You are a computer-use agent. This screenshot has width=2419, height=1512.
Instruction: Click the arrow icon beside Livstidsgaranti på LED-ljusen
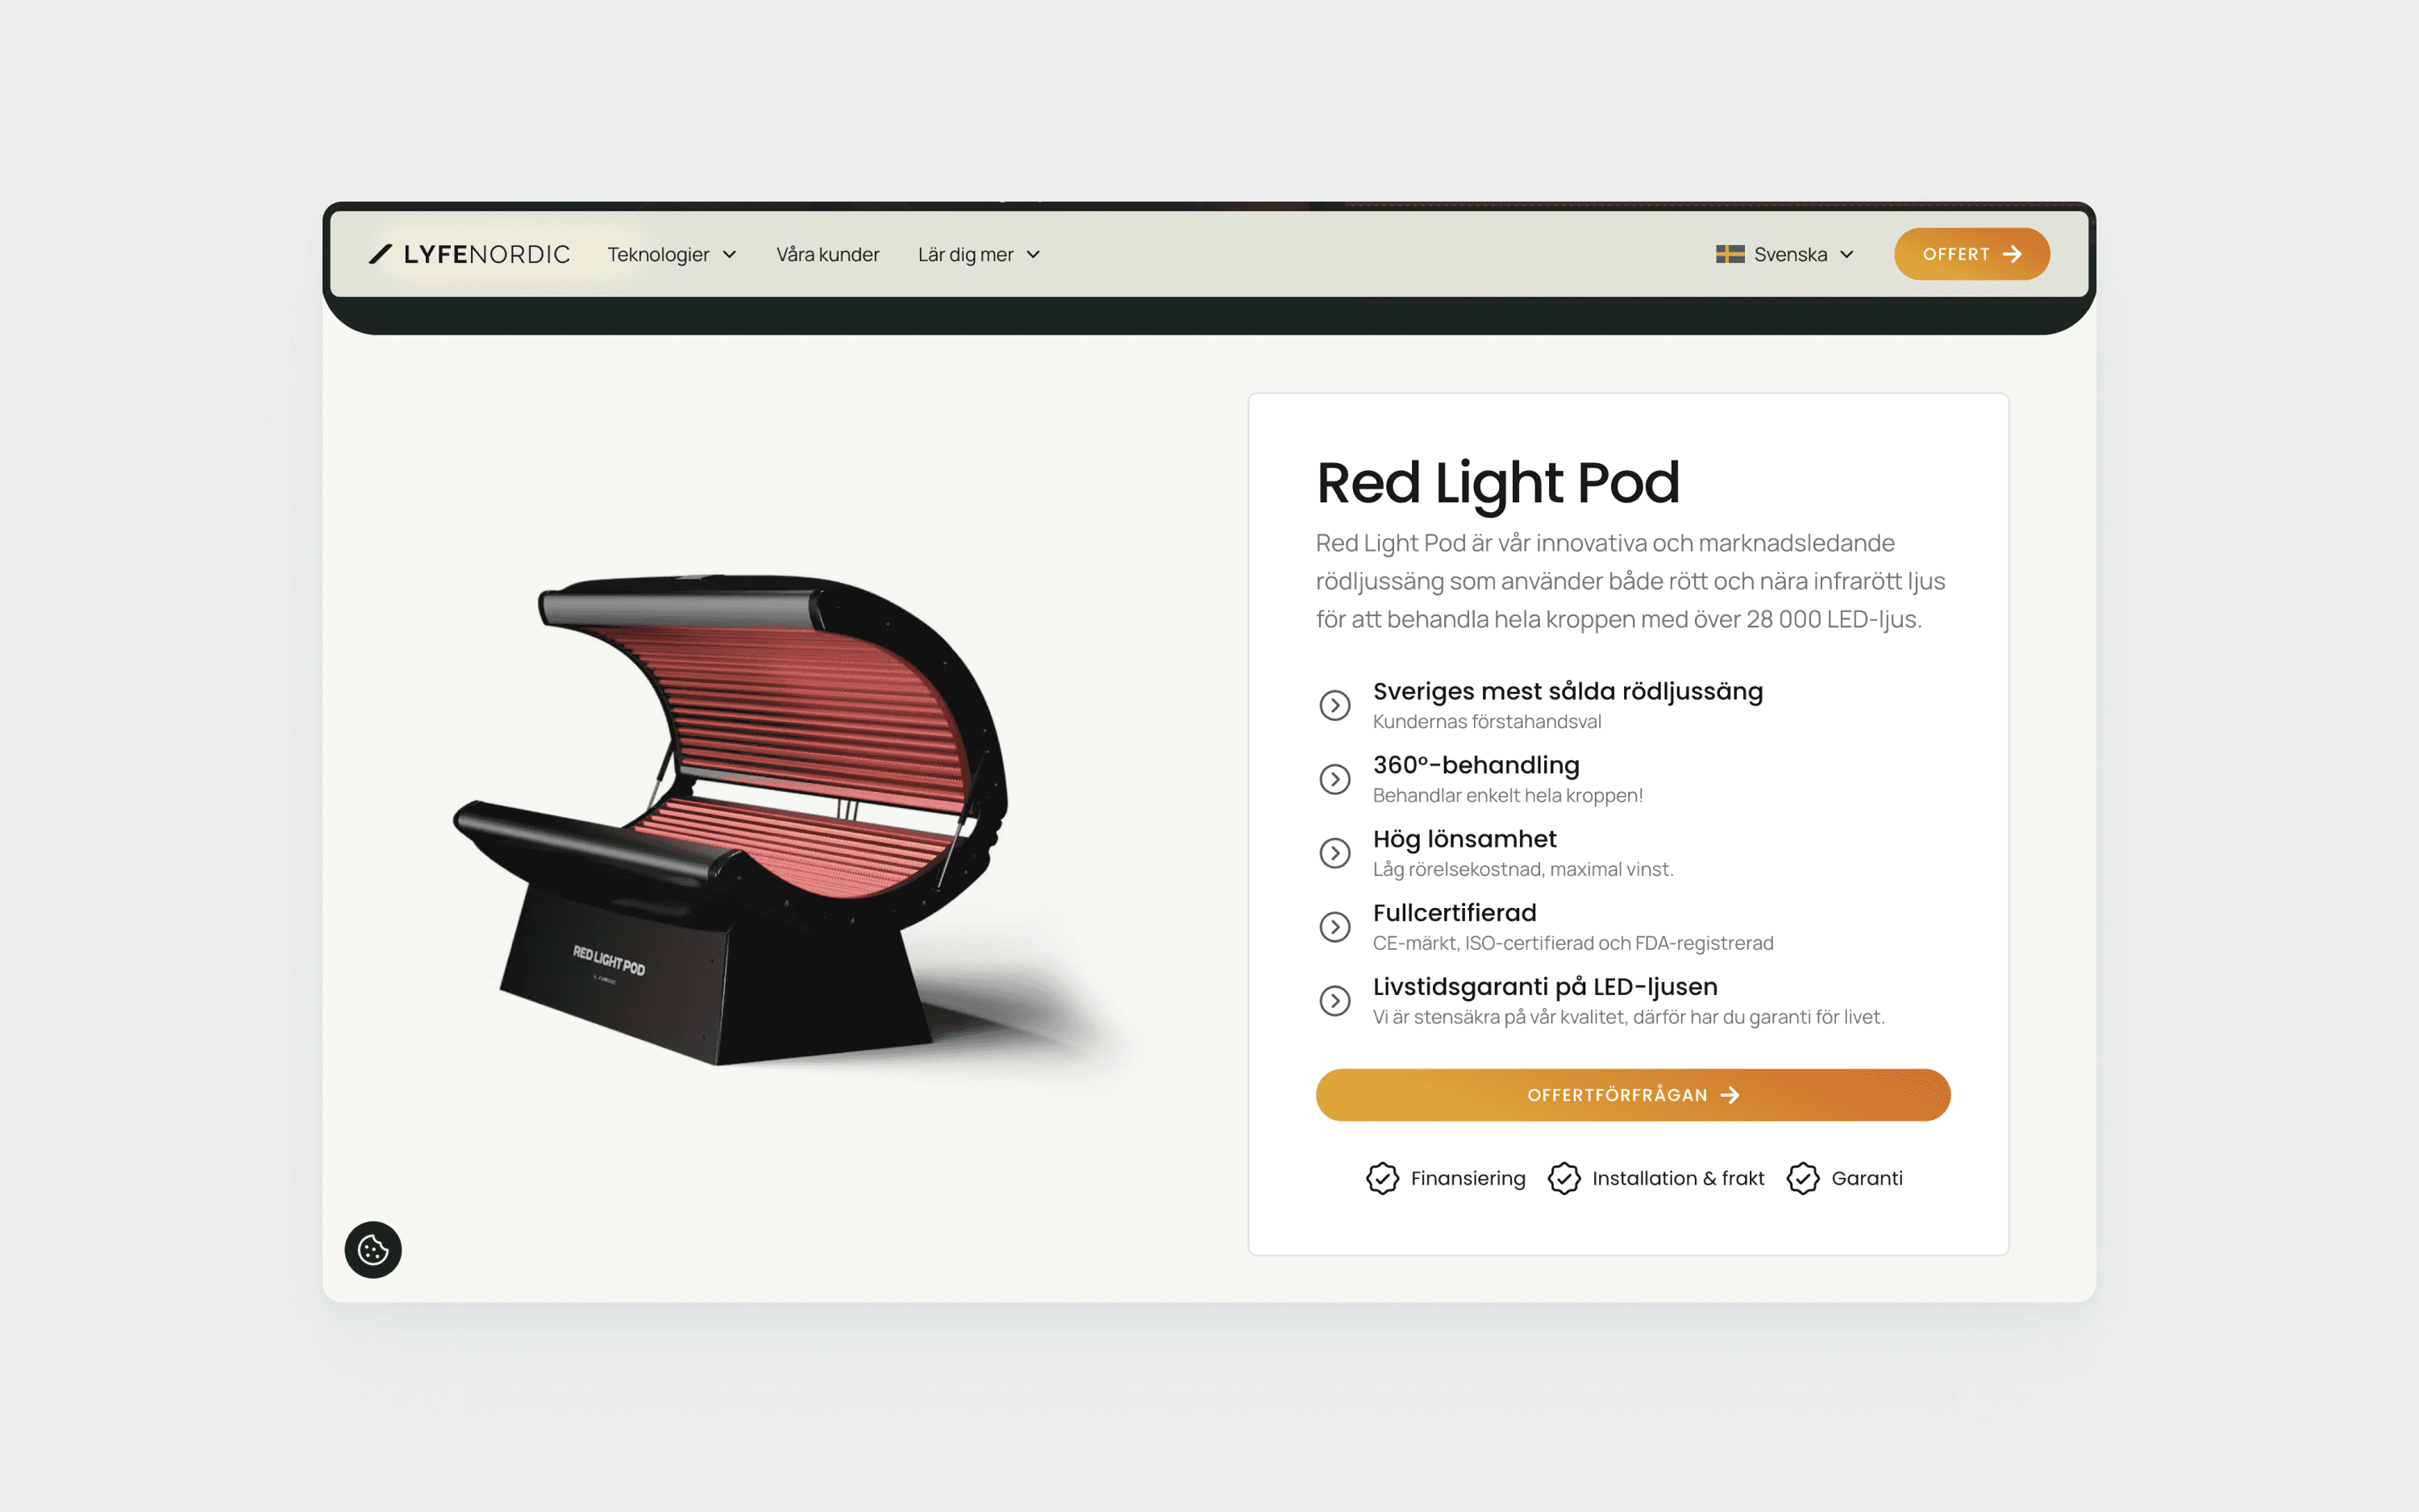tap(1334, 1001)
